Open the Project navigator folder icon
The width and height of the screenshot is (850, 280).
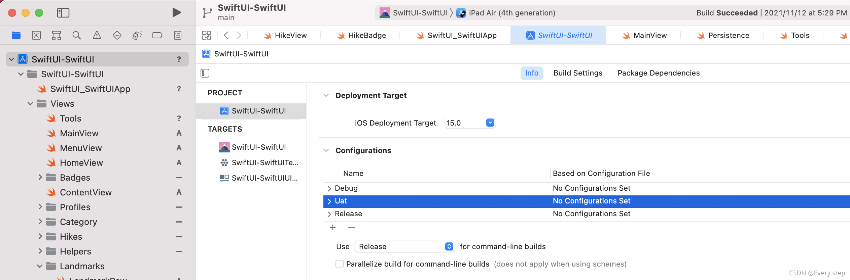(16, 35)
